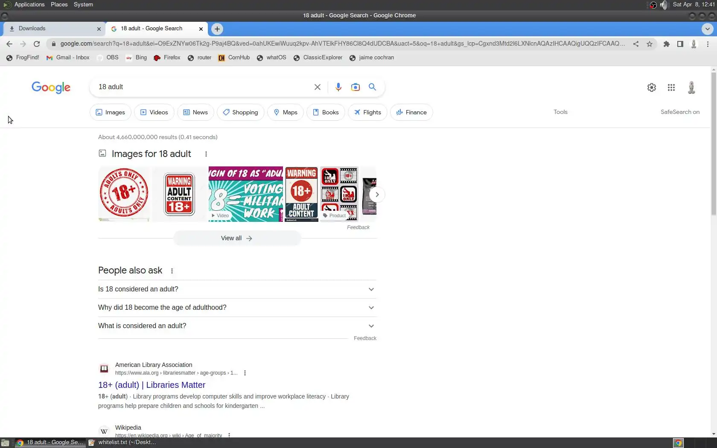Open more options for the ala.org result
The width and height of the screenshot is (717, 448).
(x=245, y=373)
